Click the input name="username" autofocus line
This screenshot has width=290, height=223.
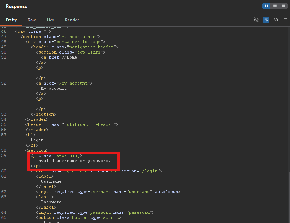click(108, 192)
